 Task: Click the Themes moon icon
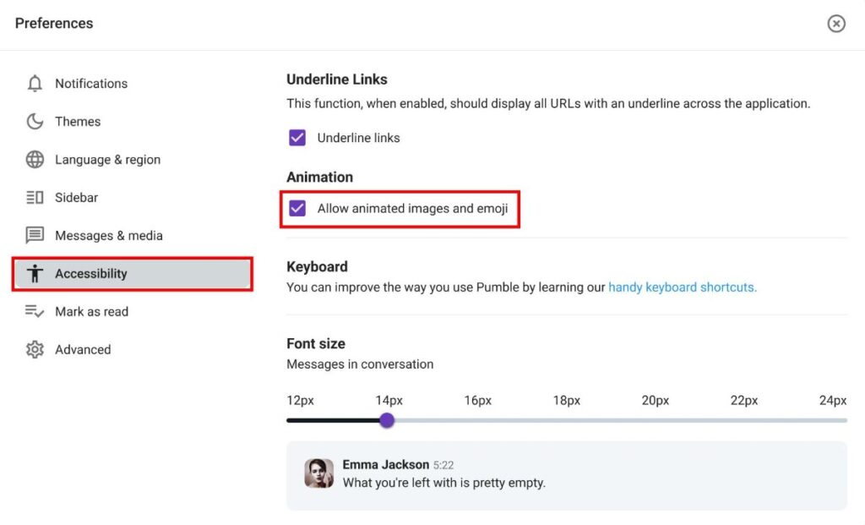(x=35, y=121)
